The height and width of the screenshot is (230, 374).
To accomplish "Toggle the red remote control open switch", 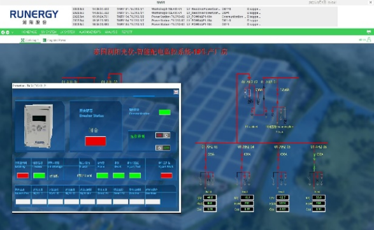I will 163,135.
